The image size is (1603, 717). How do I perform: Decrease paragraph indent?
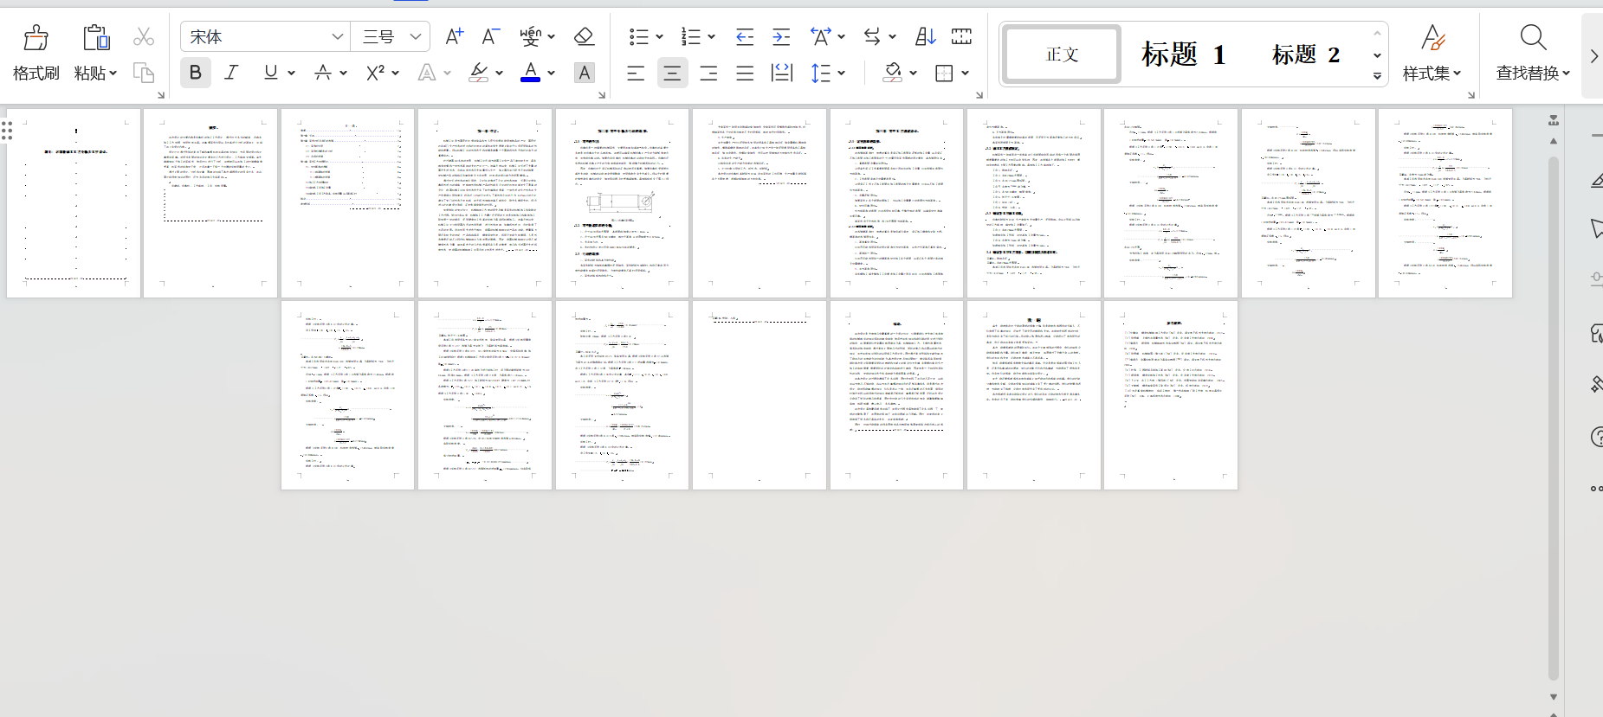point(745,36)
